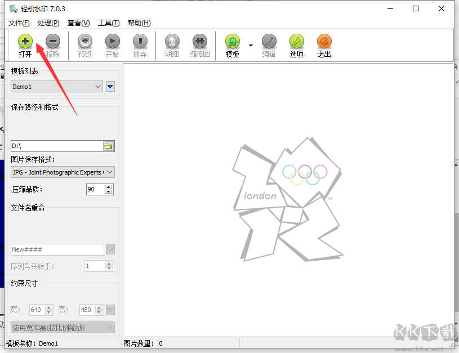Open 选项 (Options) wrench icon
Viewport: 459px width, 353px height.
[297, 42]
